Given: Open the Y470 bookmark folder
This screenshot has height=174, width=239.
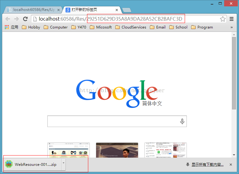Looking at the screenshot, I should click(x=79, y=27).
